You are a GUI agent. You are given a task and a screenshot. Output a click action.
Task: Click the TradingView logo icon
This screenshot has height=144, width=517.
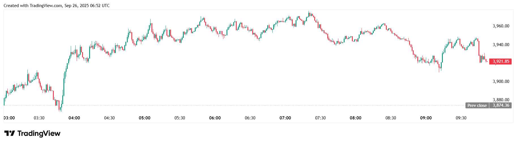pos(9,133)
